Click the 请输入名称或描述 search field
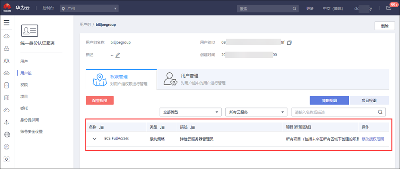Viewport: 400px width, 169px height. pyautogui.click(x=338, y=112)
